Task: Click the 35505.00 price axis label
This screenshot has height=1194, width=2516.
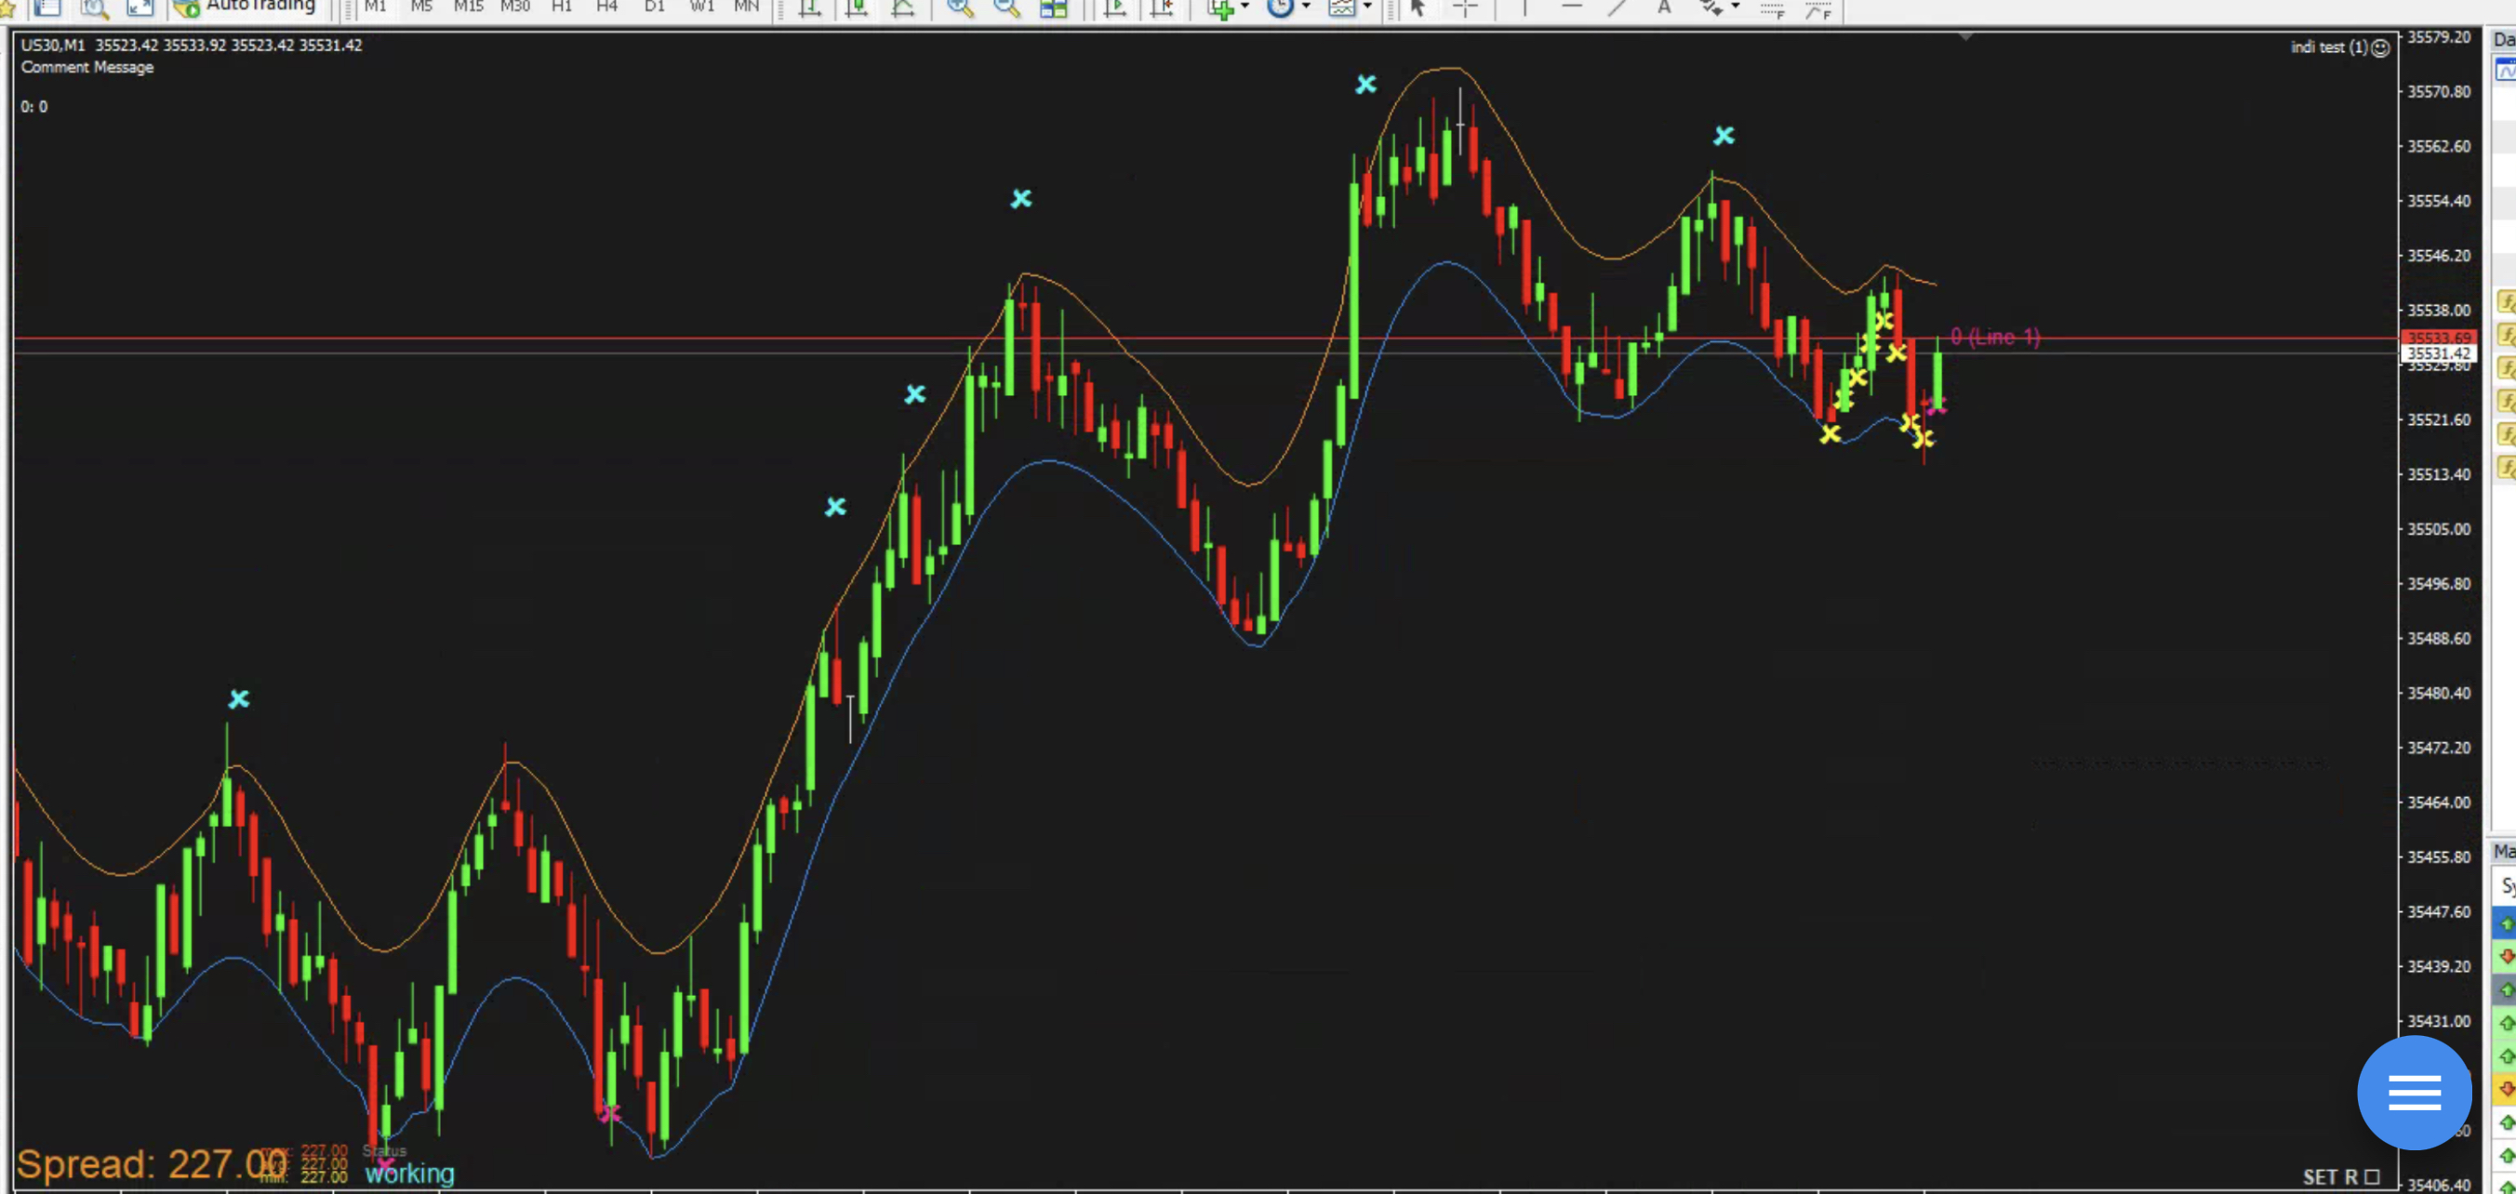Action: tap(2438, 529)
